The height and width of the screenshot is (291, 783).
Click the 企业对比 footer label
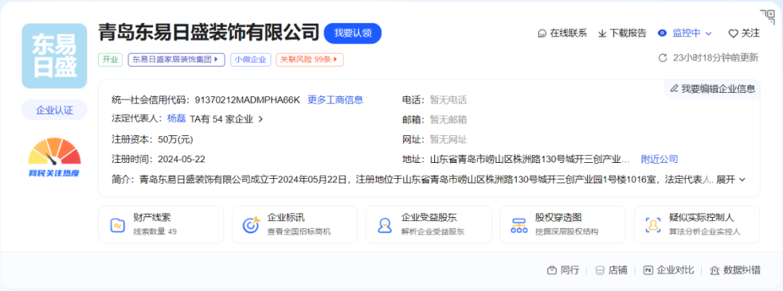(675, 270)
